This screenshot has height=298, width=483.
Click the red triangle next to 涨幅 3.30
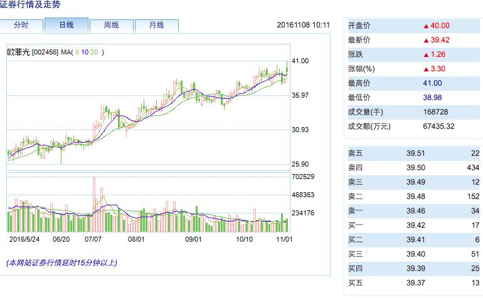426,69
